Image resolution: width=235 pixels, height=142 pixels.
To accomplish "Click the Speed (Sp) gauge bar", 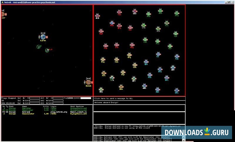I will pyautogui.click(x=35, y=98).
